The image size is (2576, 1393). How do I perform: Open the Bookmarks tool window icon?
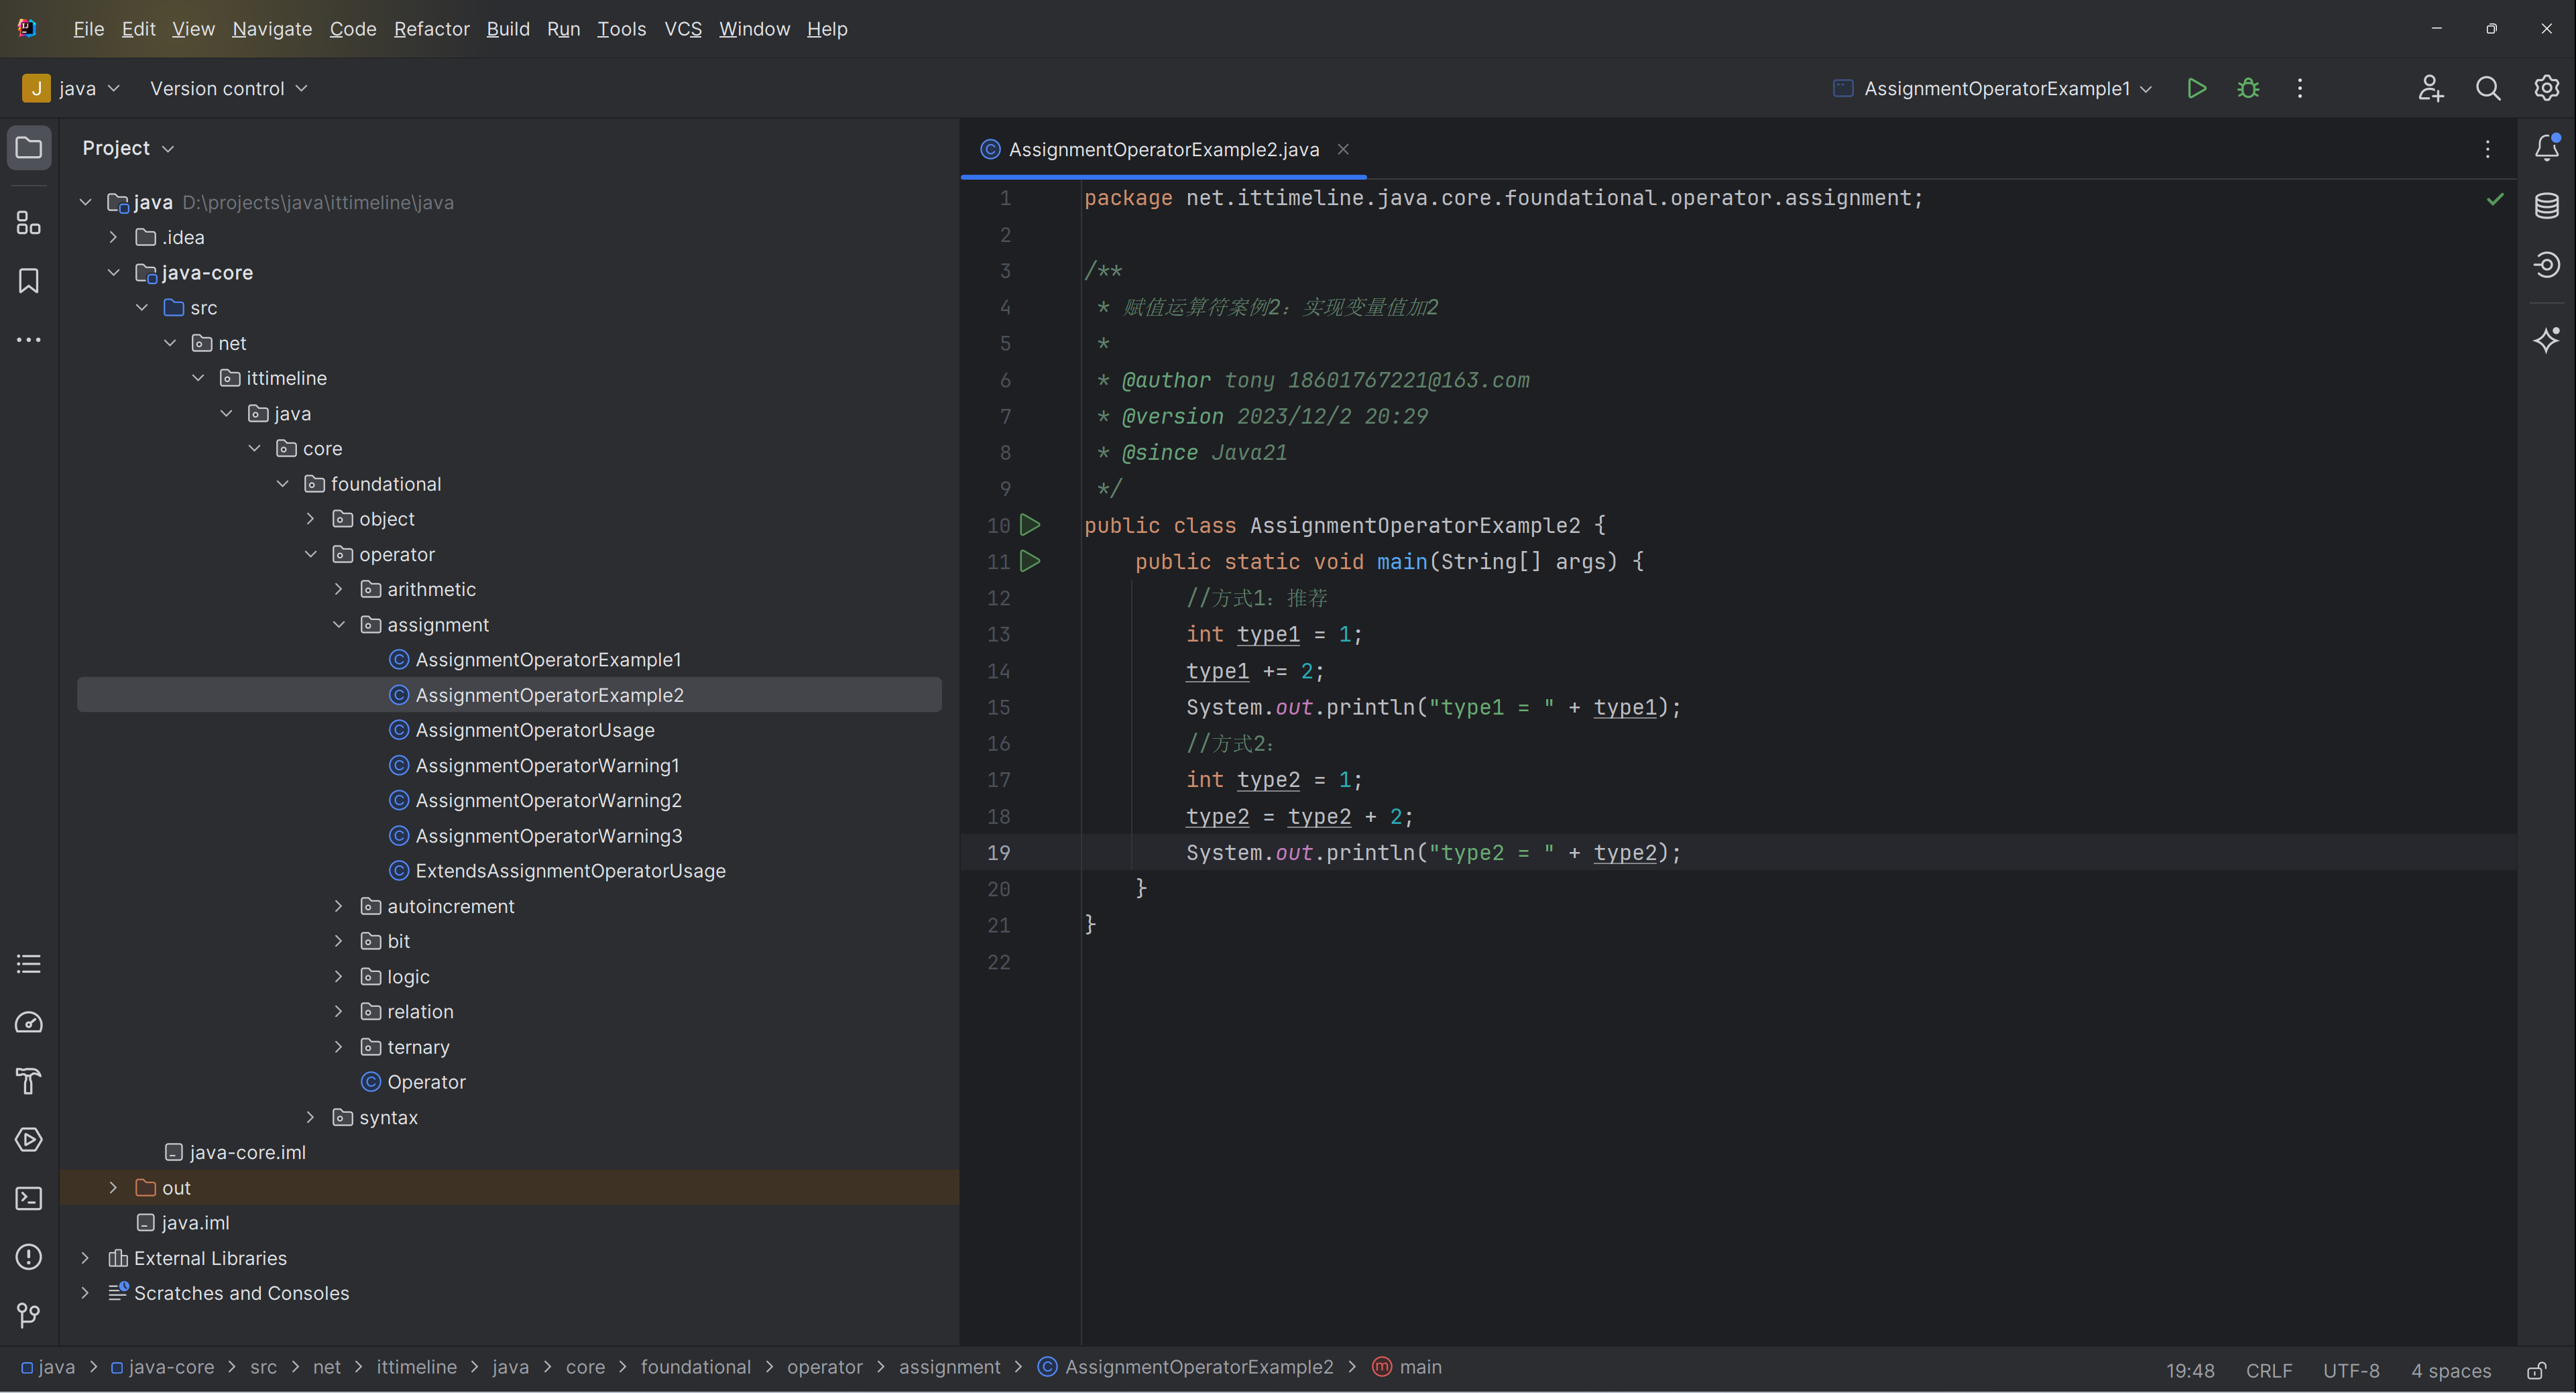point(29,281)
